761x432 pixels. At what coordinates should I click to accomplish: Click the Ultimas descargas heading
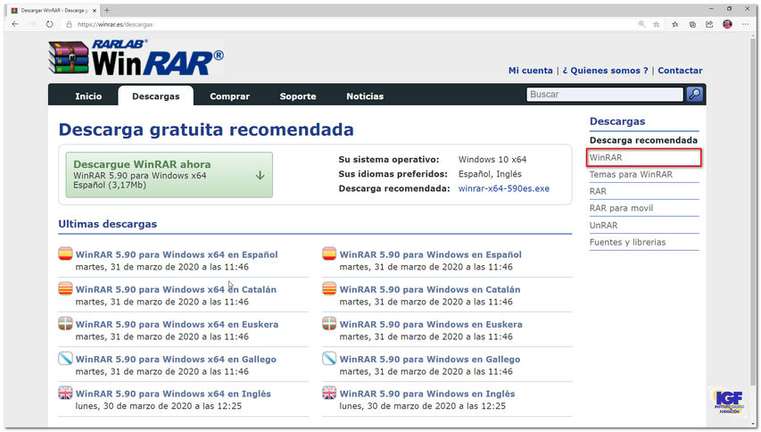click(108, 224)
